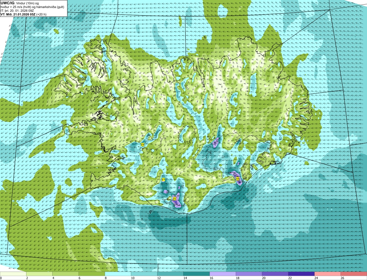Screen dimensions: 367x280
Task: Select the 4–6 m/s legend swatch
Action: point(66,274)
